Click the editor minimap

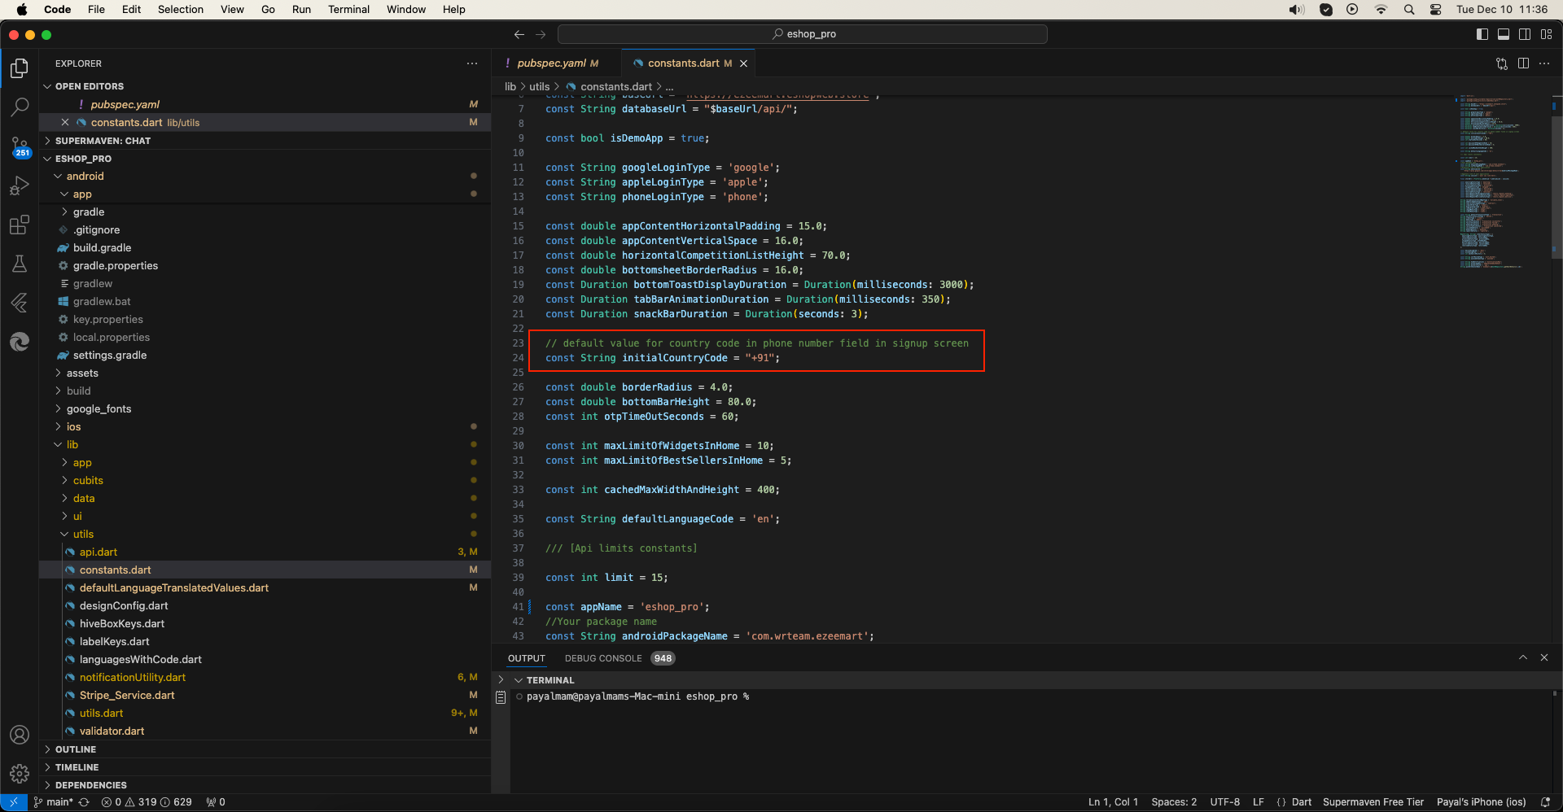[x=1502, y=181]
